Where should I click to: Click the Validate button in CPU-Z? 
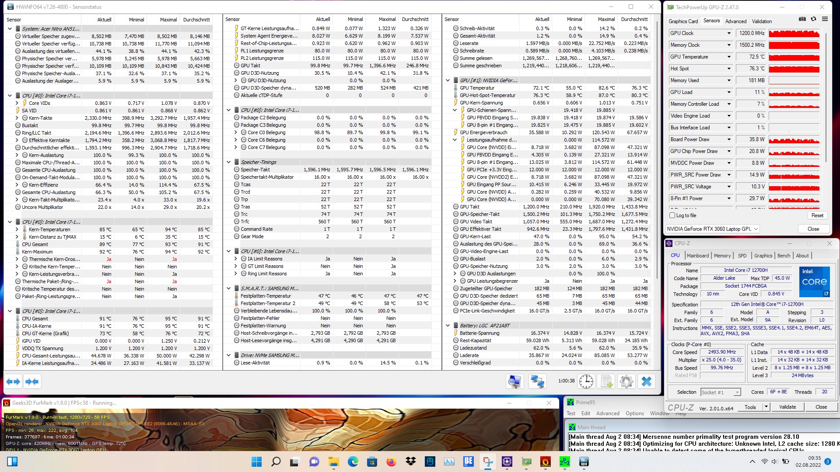click(x=787, y=407)
